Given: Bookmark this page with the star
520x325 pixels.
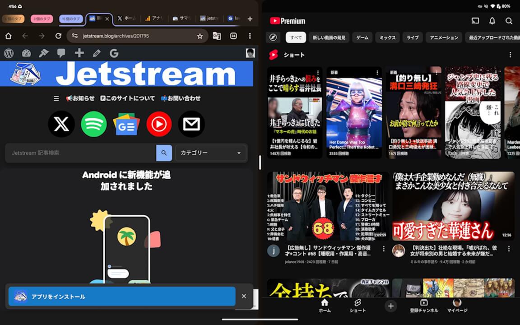Looking at the screenshot, I should [x=200, y=36].
